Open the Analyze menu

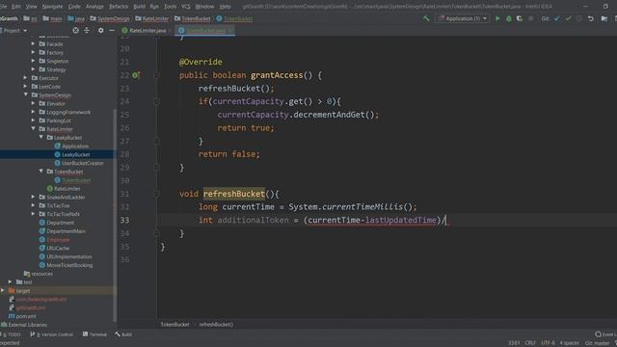click(x=94, y=7)
